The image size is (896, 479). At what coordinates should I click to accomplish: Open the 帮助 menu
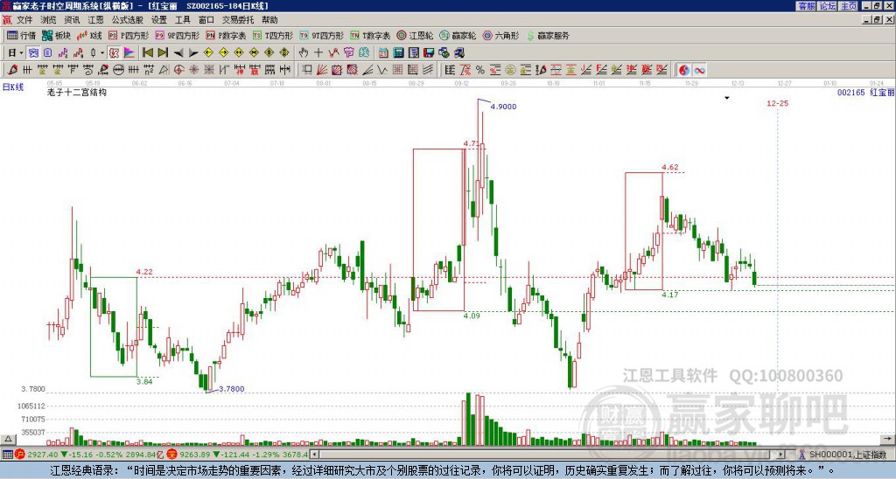coord(269,20)
